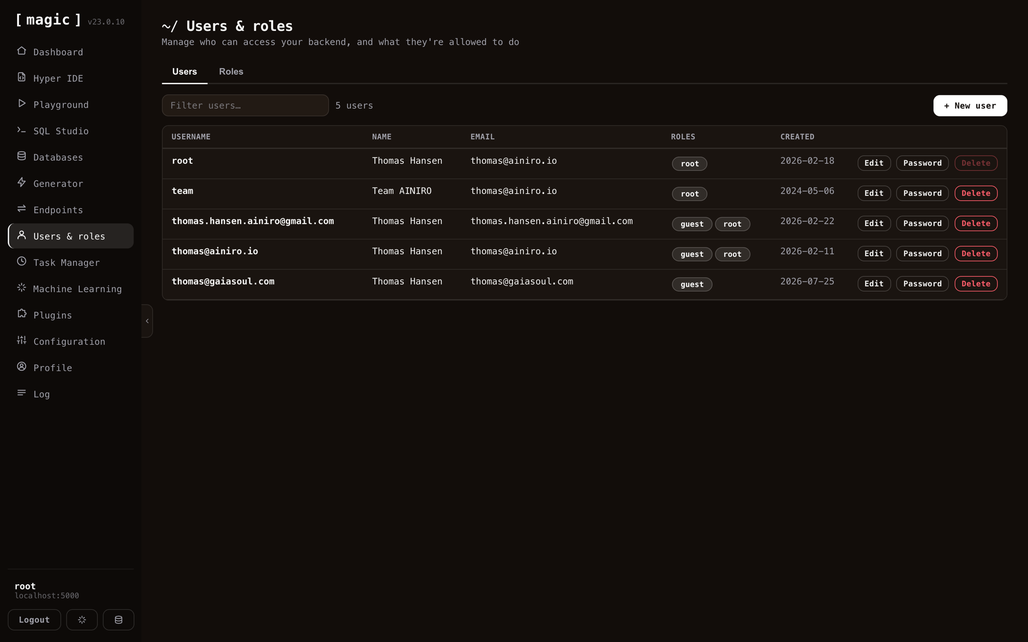The width and height of the screenshot is (1028, 642).
Task: Edit user thomas@ainiro.io
Action: [874, 253]
